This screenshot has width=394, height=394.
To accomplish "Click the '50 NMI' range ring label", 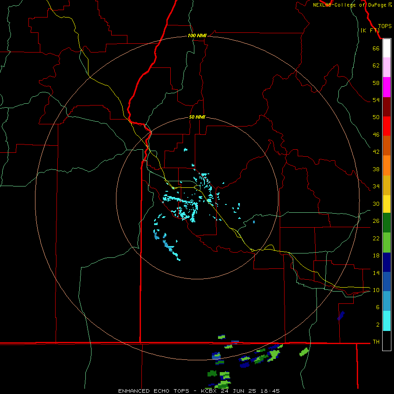I will point(197,117).
